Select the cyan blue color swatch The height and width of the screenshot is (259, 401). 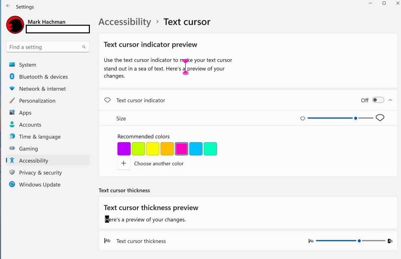(196, 149)
